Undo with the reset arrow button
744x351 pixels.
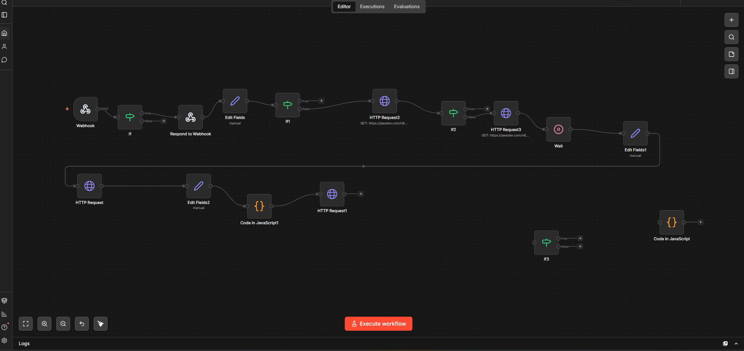[82, 324]
